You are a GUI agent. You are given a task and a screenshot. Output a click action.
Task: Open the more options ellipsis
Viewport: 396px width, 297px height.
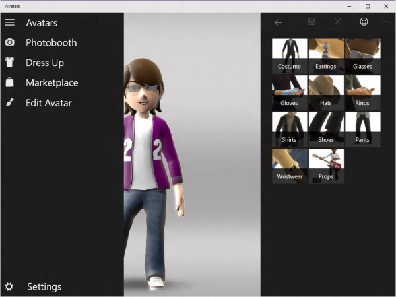pos(386,22)
